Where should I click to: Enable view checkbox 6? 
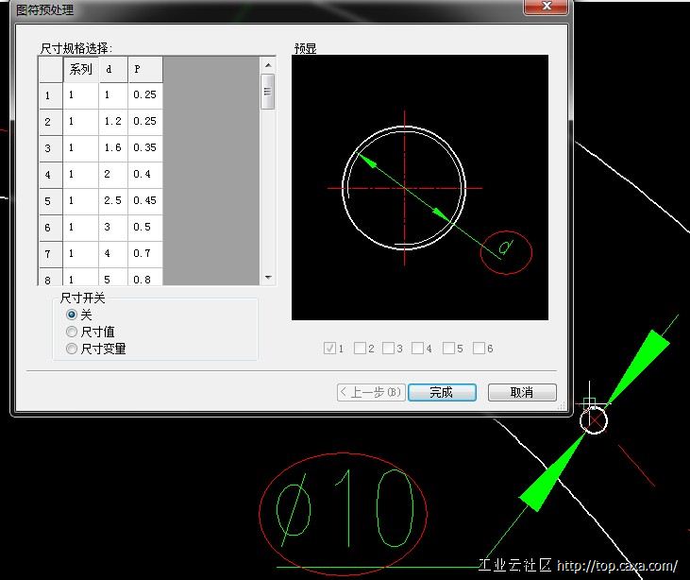point(480,349)
